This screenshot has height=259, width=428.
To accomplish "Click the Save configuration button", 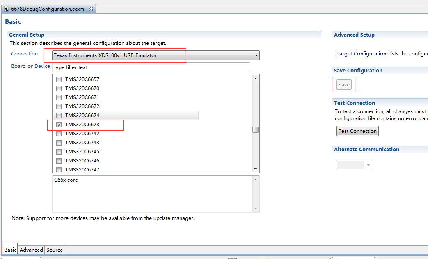I will [344, 85].
